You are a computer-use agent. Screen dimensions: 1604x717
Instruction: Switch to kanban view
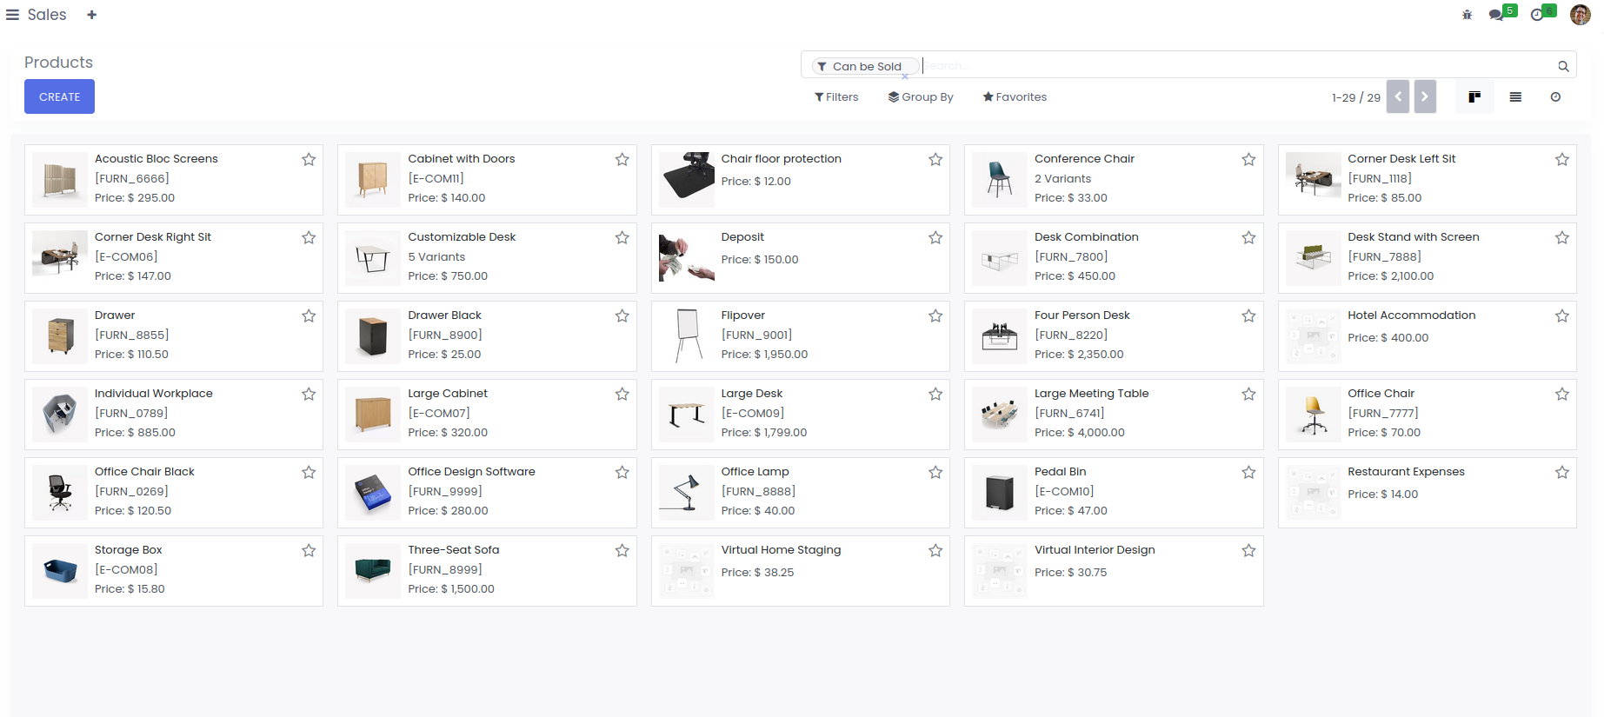coord(1474,97)
